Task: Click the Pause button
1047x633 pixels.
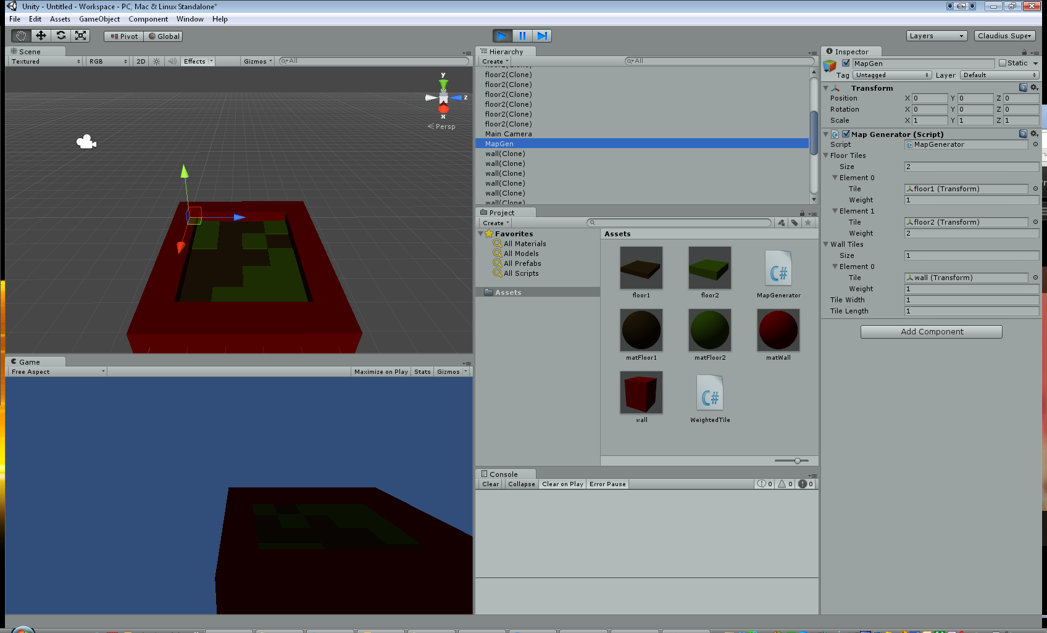Action: (x=522, y=36)
